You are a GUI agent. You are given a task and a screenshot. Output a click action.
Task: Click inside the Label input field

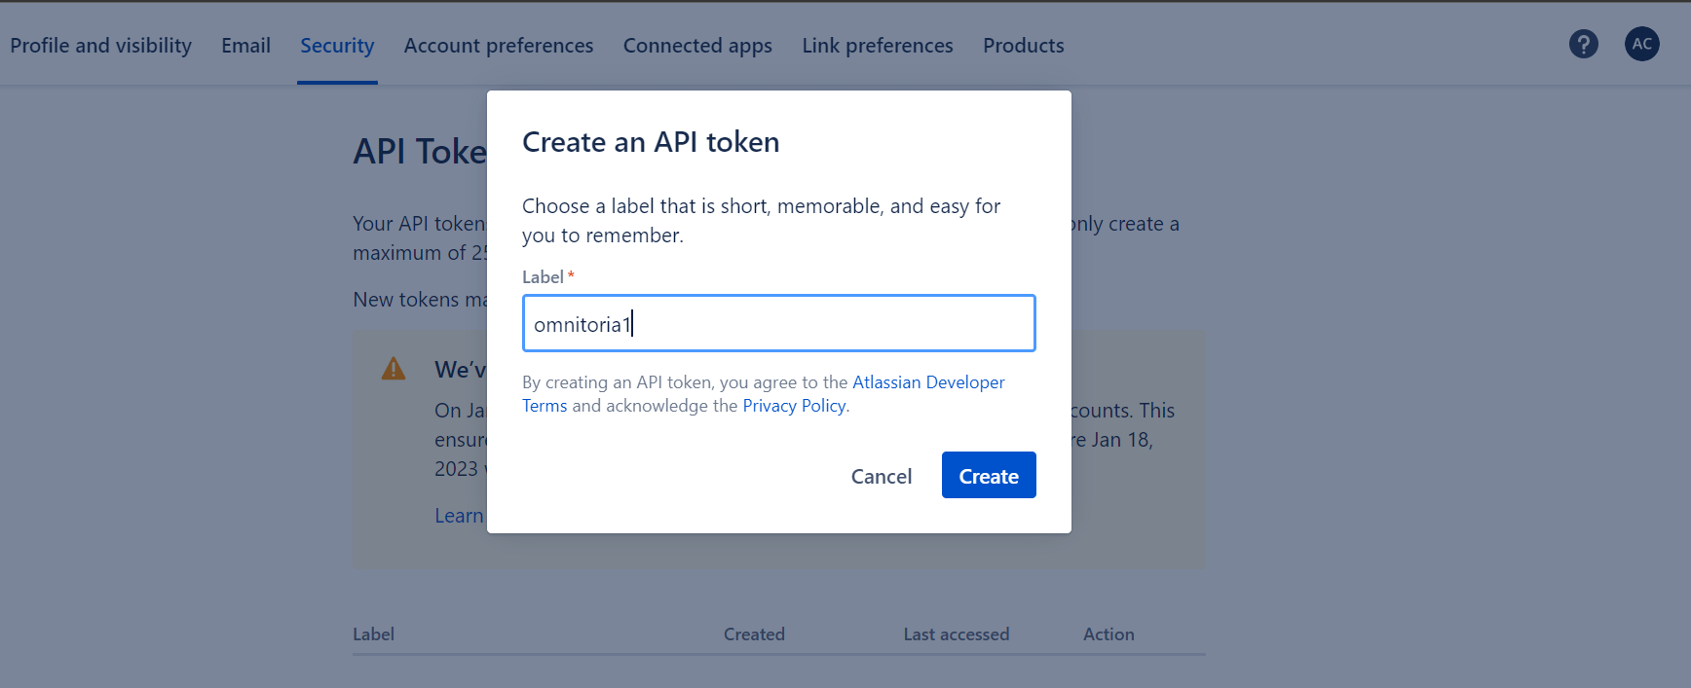click(777, 323)
